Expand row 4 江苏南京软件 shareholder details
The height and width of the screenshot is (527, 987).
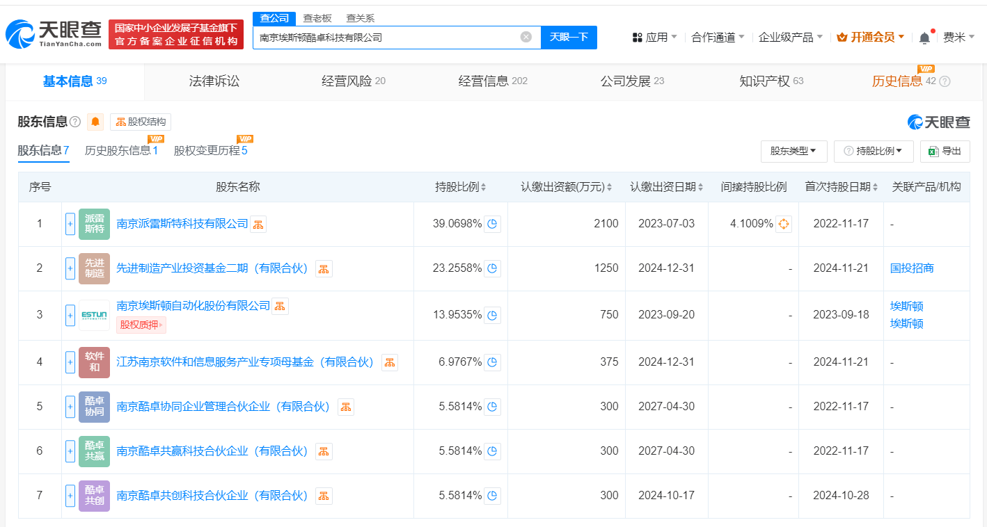(70, 362)
